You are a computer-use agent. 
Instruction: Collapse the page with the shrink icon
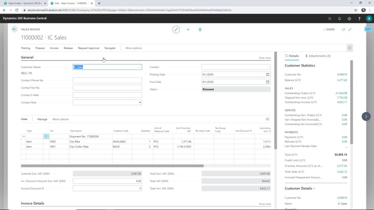(349, 30)
